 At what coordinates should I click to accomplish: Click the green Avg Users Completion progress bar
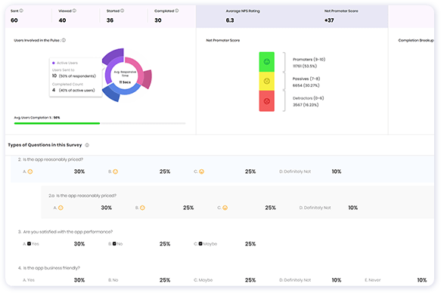point(57,123)
